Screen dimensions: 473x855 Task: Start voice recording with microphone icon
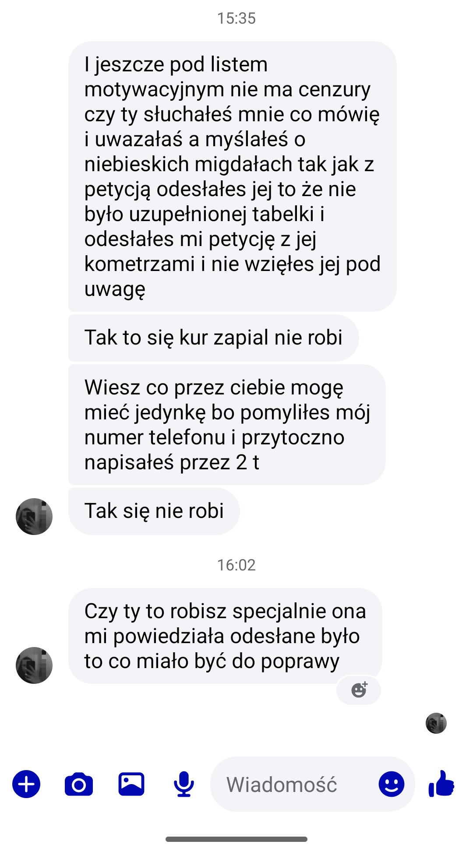tap(184, 784)
